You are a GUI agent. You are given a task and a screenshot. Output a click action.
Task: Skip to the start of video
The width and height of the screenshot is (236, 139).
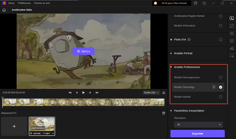point(70,93)
